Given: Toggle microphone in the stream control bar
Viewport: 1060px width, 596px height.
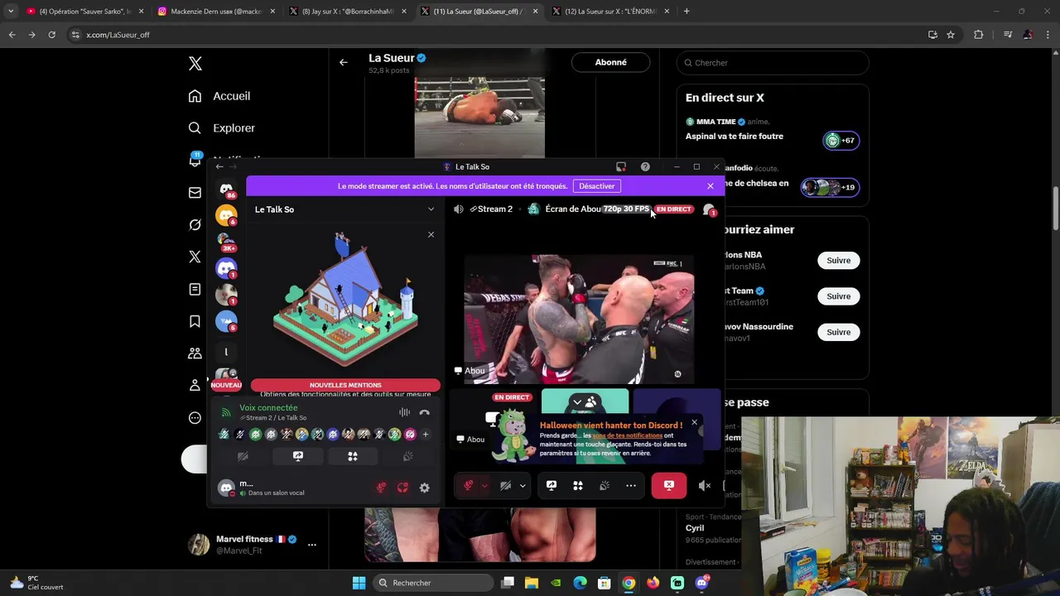Looking at the screenshot, I should pos(468,486).
